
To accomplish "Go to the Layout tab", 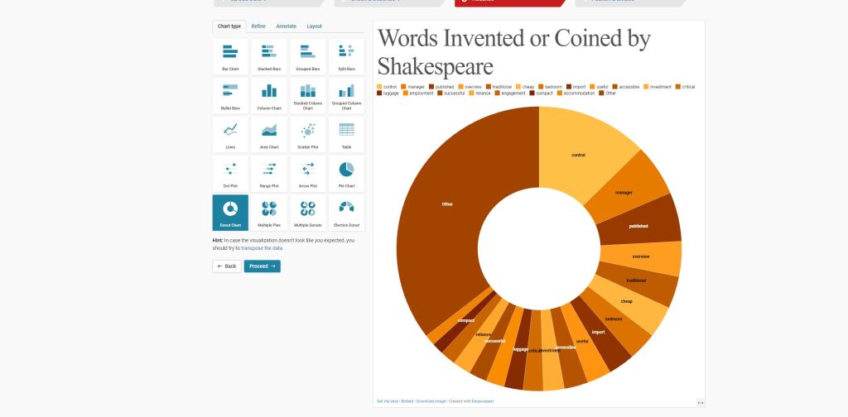I will pyautogui.click(x=314, y=26).
